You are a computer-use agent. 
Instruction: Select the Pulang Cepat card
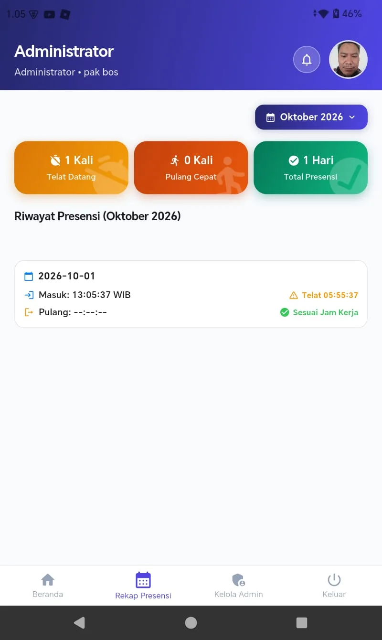coord(191,168)
